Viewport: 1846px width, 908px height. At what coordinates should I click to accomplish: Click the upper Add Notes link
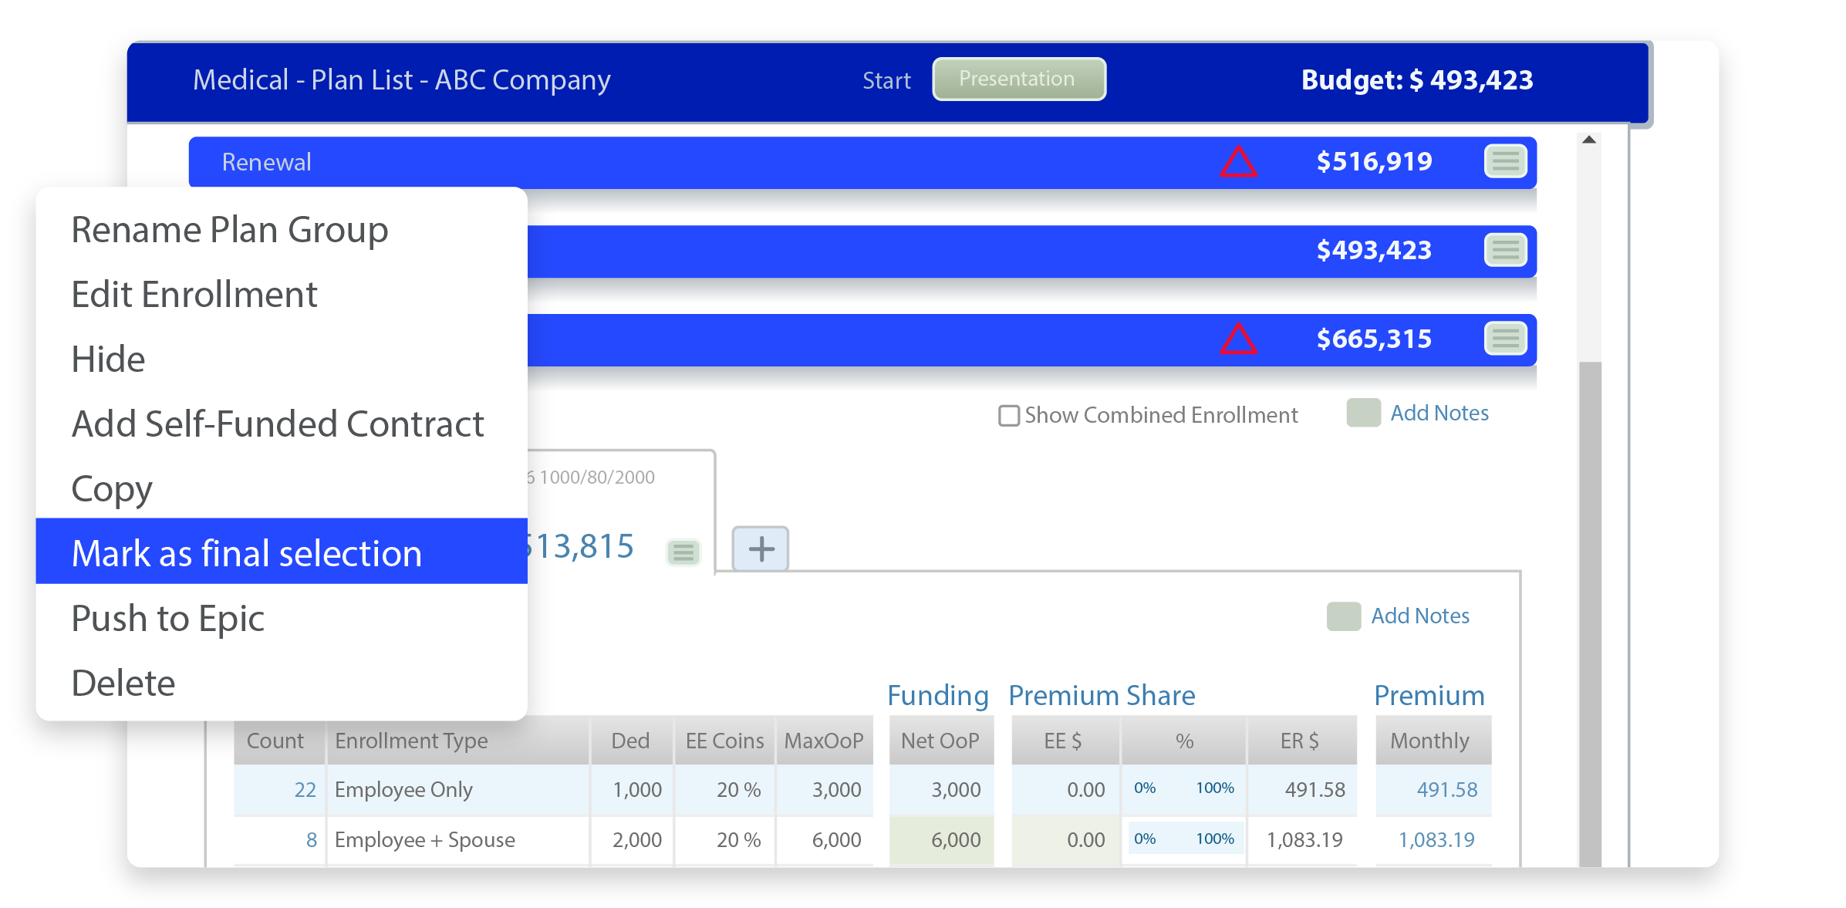[x=1439, y=413]
